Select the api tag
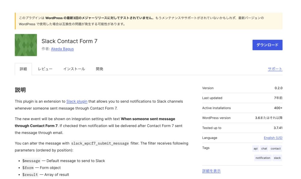This screenshot has width=301, height=179. 256,149
